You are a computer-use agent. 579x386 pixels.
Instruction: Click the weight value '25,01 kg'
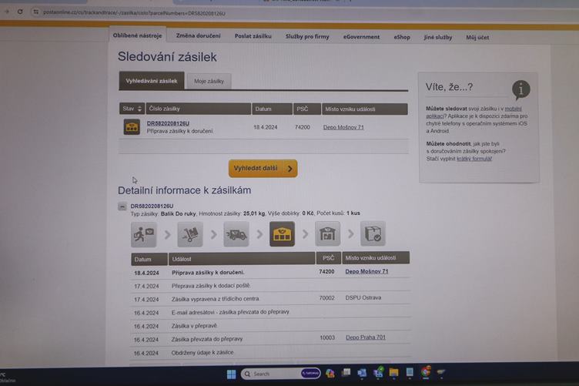point(254,213)
